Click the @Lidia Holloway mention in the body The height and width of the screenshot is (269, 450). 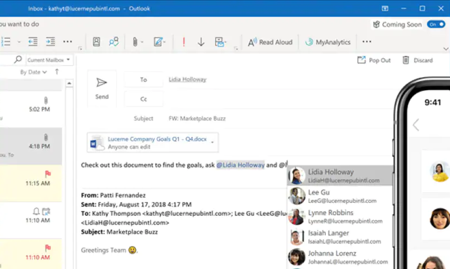click(x=240, y=165)
